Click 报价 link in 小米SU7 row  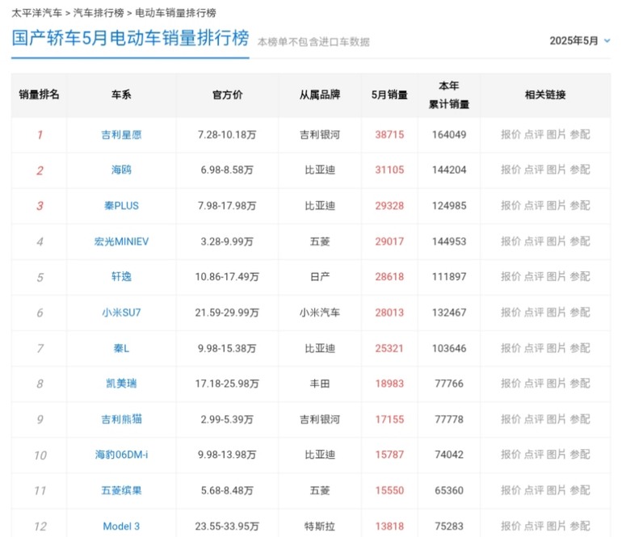point(510,313)
